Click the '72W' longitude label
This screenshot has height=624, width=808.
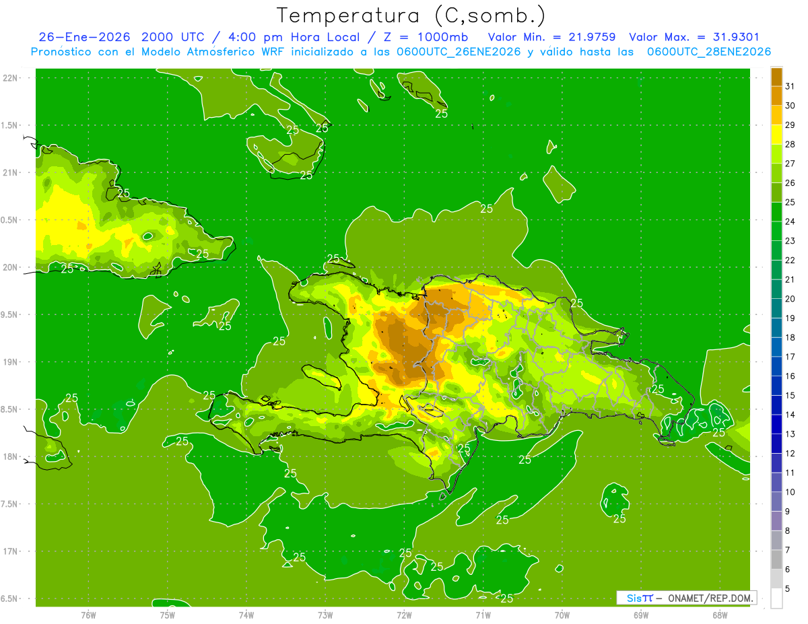click(404, 615)
